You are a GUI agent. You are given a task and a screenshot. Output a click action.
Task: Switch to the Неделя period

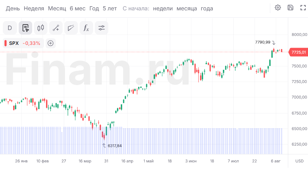click(34, 8)
